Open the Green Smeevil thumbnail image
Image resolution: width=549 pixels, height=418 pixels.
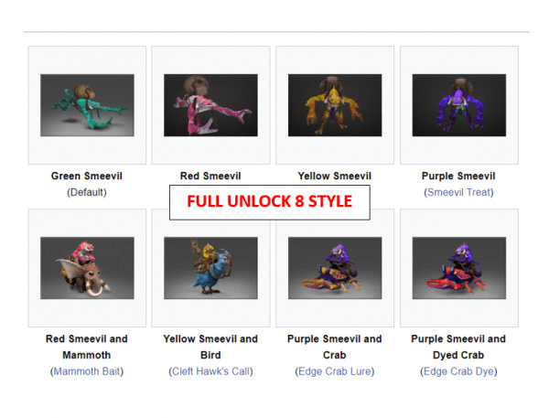click(x=87, y=105)
